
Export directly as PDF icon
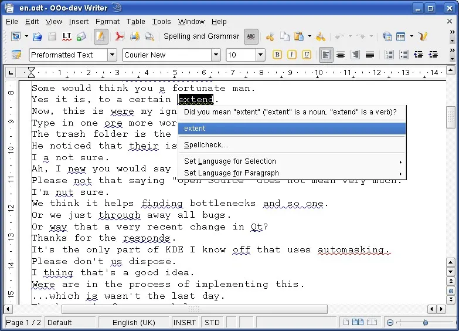click(x=120, y=36)
